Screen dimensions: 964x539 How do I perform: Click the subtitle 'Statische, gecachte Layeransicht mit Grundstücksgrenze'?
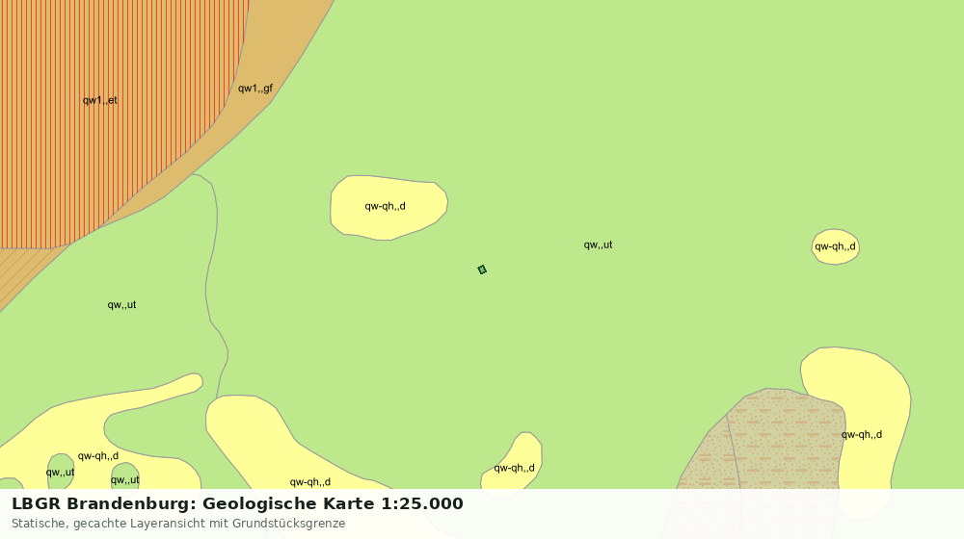pyautogui.click(x=178, y=524)
